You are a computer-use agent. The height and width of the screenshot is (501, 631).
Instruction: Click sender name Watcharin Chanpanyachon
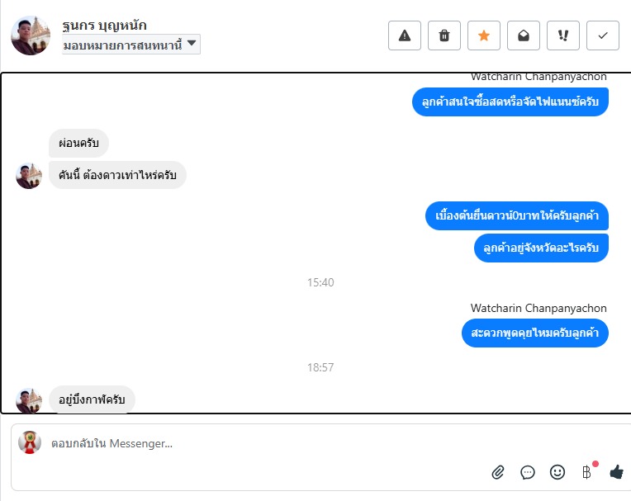[x=538, y=308]
